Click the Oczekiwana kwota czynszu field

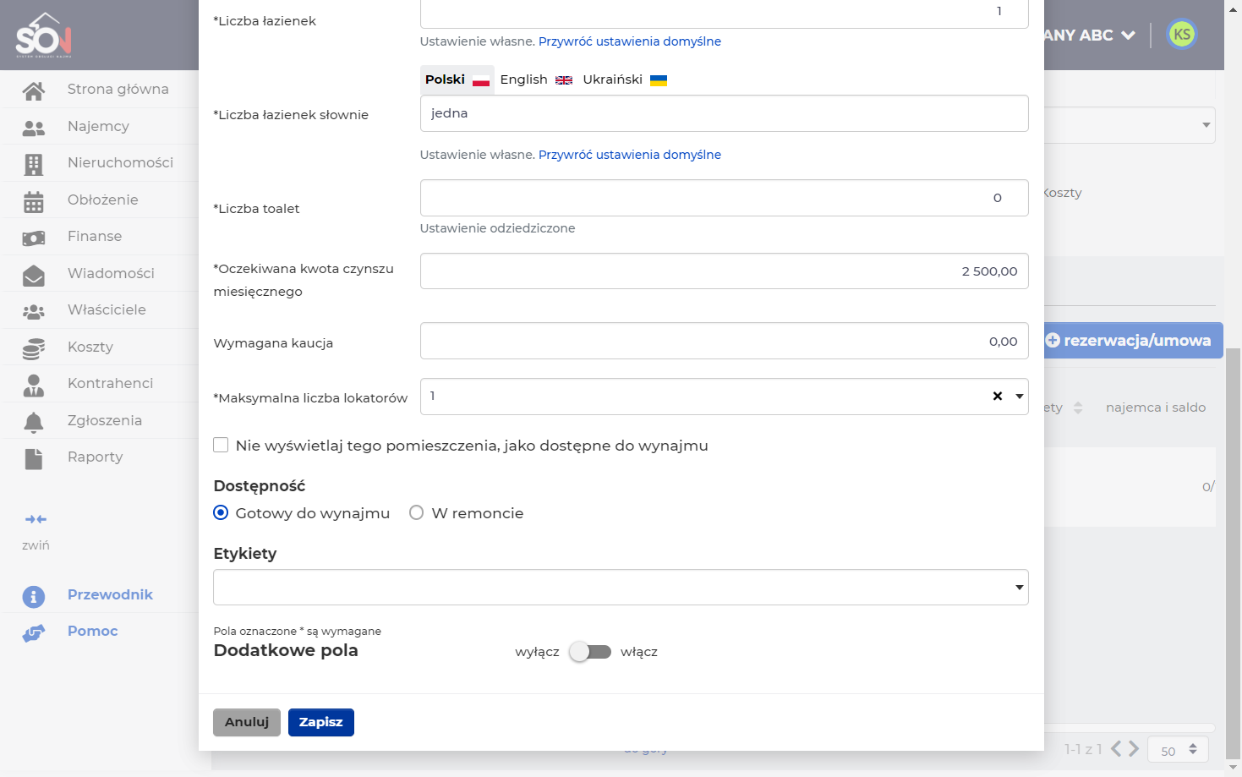pyautogui.click(x=725, y=271)
